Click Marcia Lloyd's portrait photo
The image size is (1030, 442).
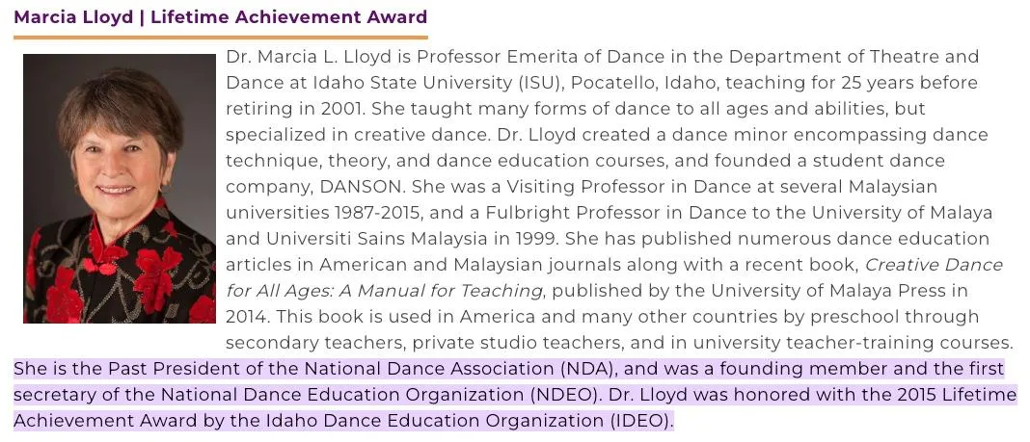click(120, 189)
